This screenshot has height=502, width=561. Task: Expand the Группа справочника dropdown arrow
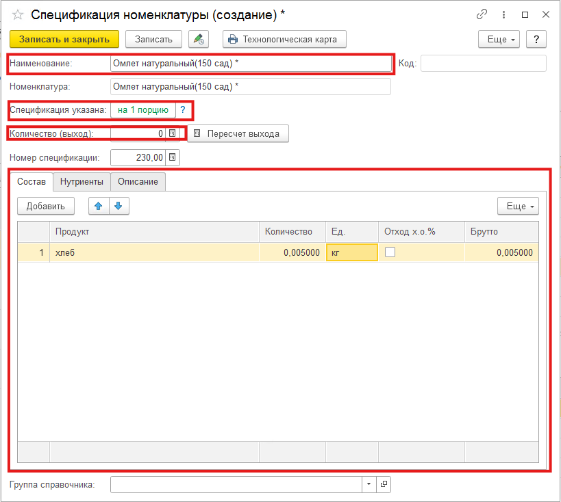369,484
